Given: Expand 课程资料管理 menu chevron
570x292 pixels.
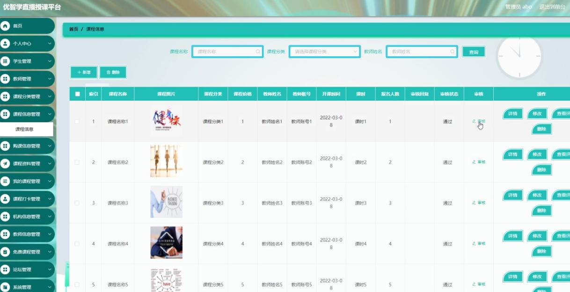Looking at the screenshot, I should coord(50,164).
